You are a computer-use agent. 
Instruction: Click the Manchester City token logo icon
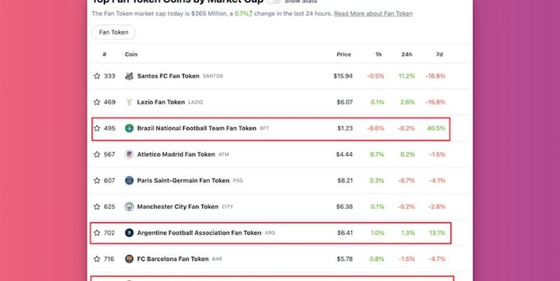(129, 207)
